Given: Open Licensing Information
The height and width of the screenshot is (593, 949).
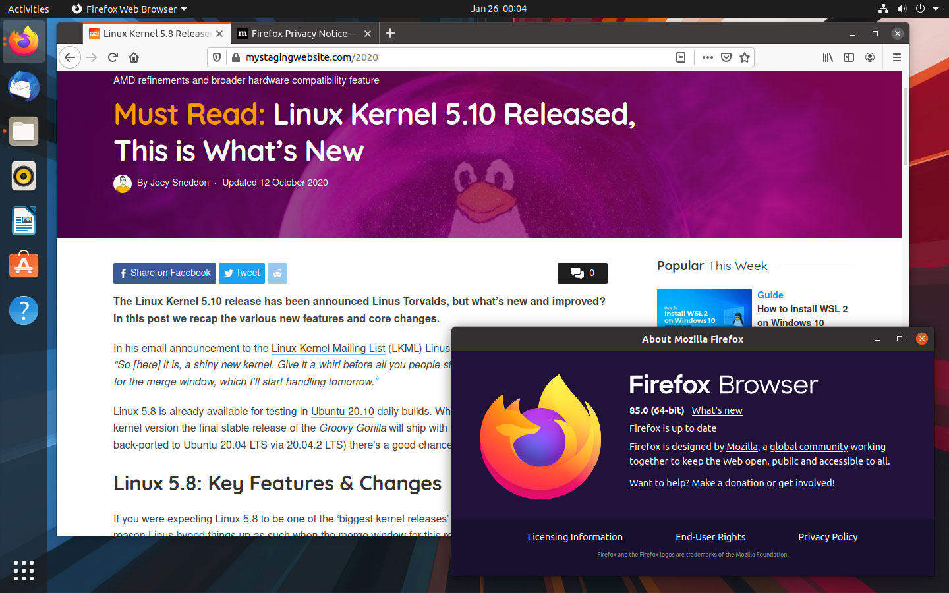Looking at the screenshot, I should pos(575,537).
